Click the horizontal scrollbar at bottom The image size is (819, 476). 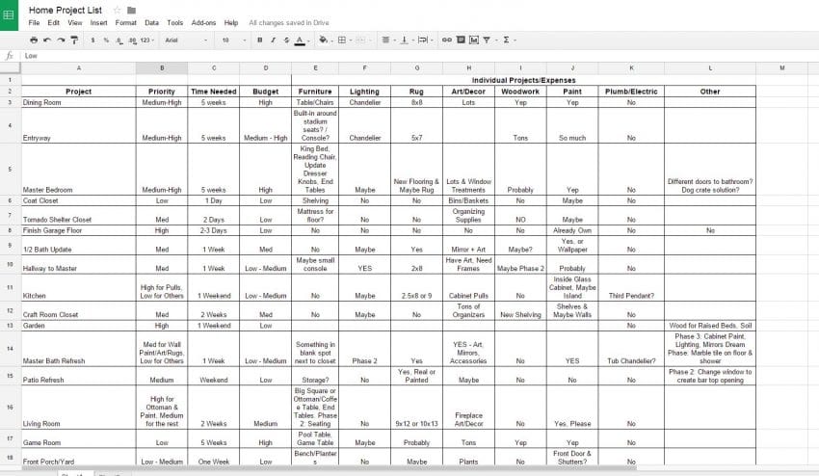click(330, 468)
